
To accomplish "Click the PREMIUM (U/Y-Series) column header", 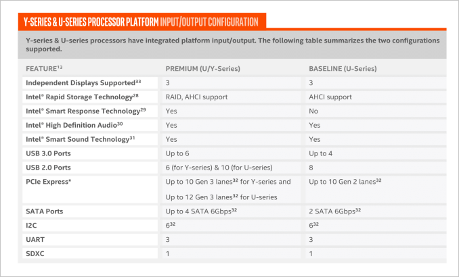I will (203, 69).
